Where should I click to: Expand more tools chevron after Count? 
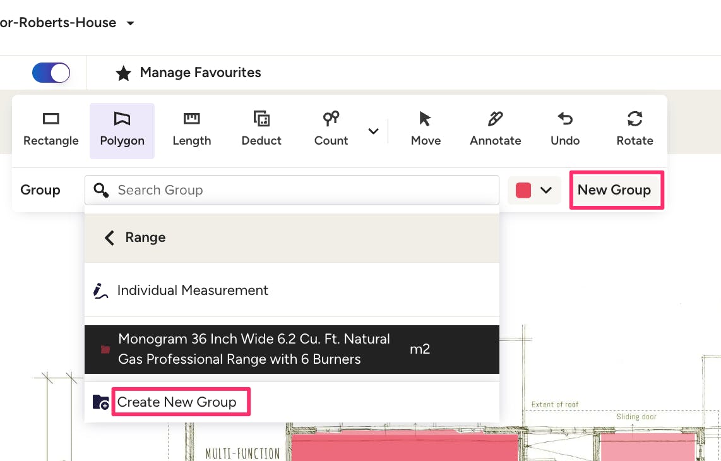pos(373,131)
